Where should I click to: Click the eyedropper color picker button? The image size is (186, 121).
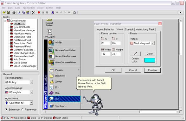(135, 54)
